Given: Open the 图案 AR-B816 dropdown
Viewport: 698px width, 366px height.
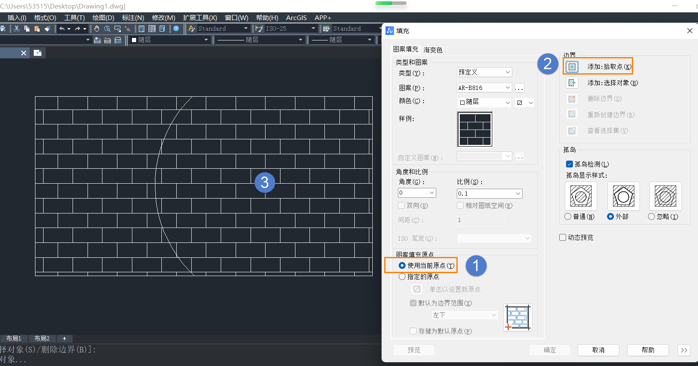Looking at the screenshot, I should click(x=484, y=88).
